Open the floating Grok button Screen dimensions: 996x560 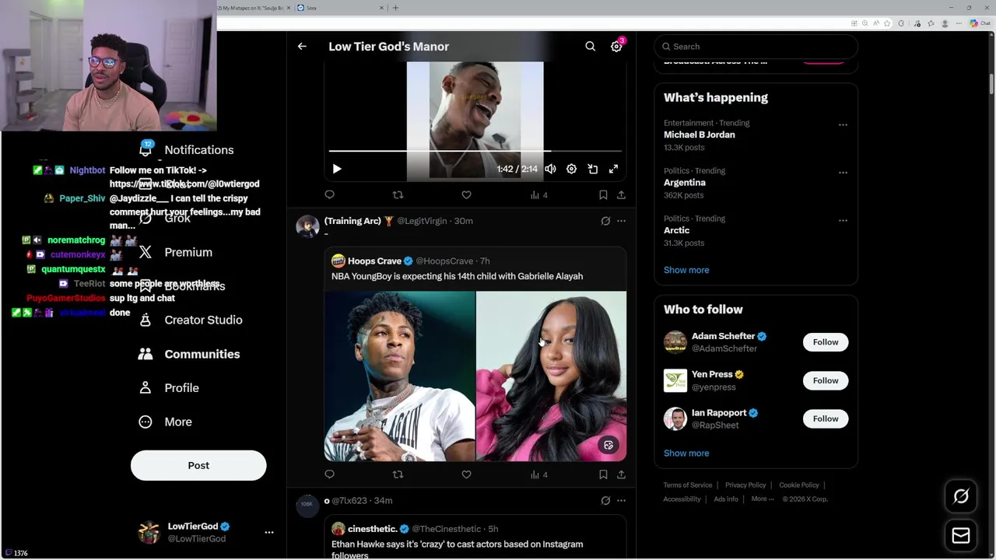[961, 496]
